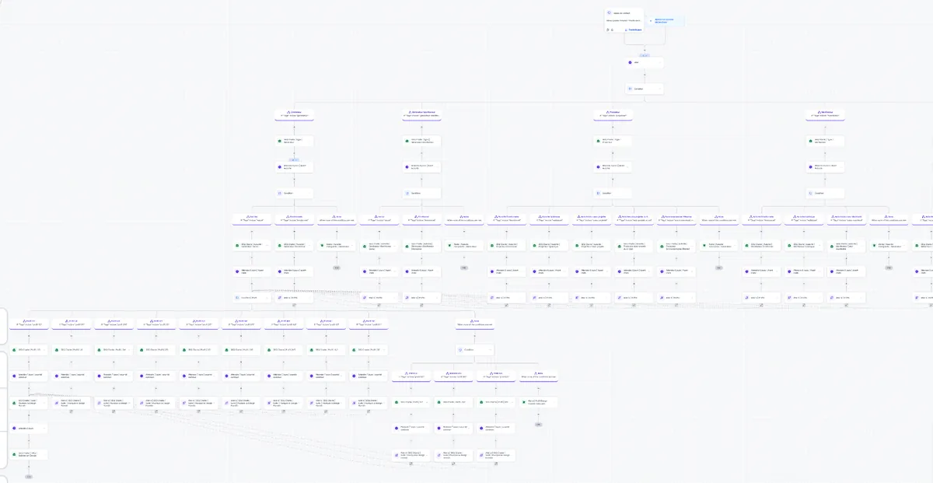This screenshot has width=933, height=483.
Task: Select the rightmost top-level branch header
Action: point(826,114)
